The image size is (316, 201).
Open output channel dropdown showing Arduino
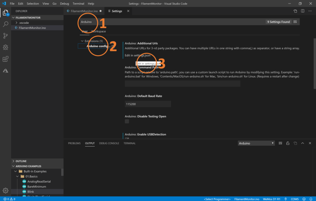click(256, 143)
